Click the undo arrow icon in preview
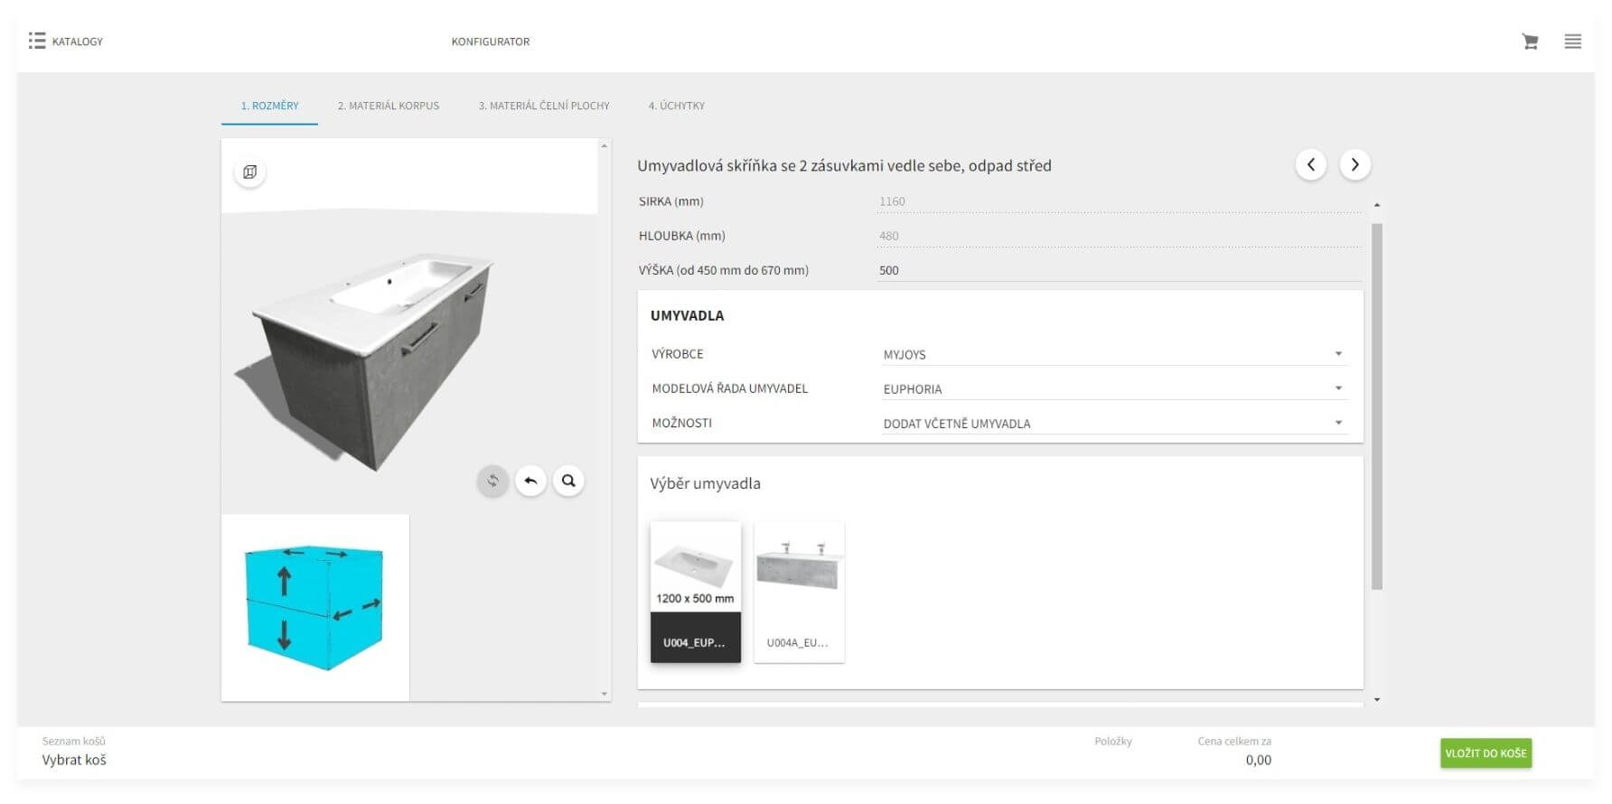Screen dimensions: 1612x804 (x=530, y=481)
